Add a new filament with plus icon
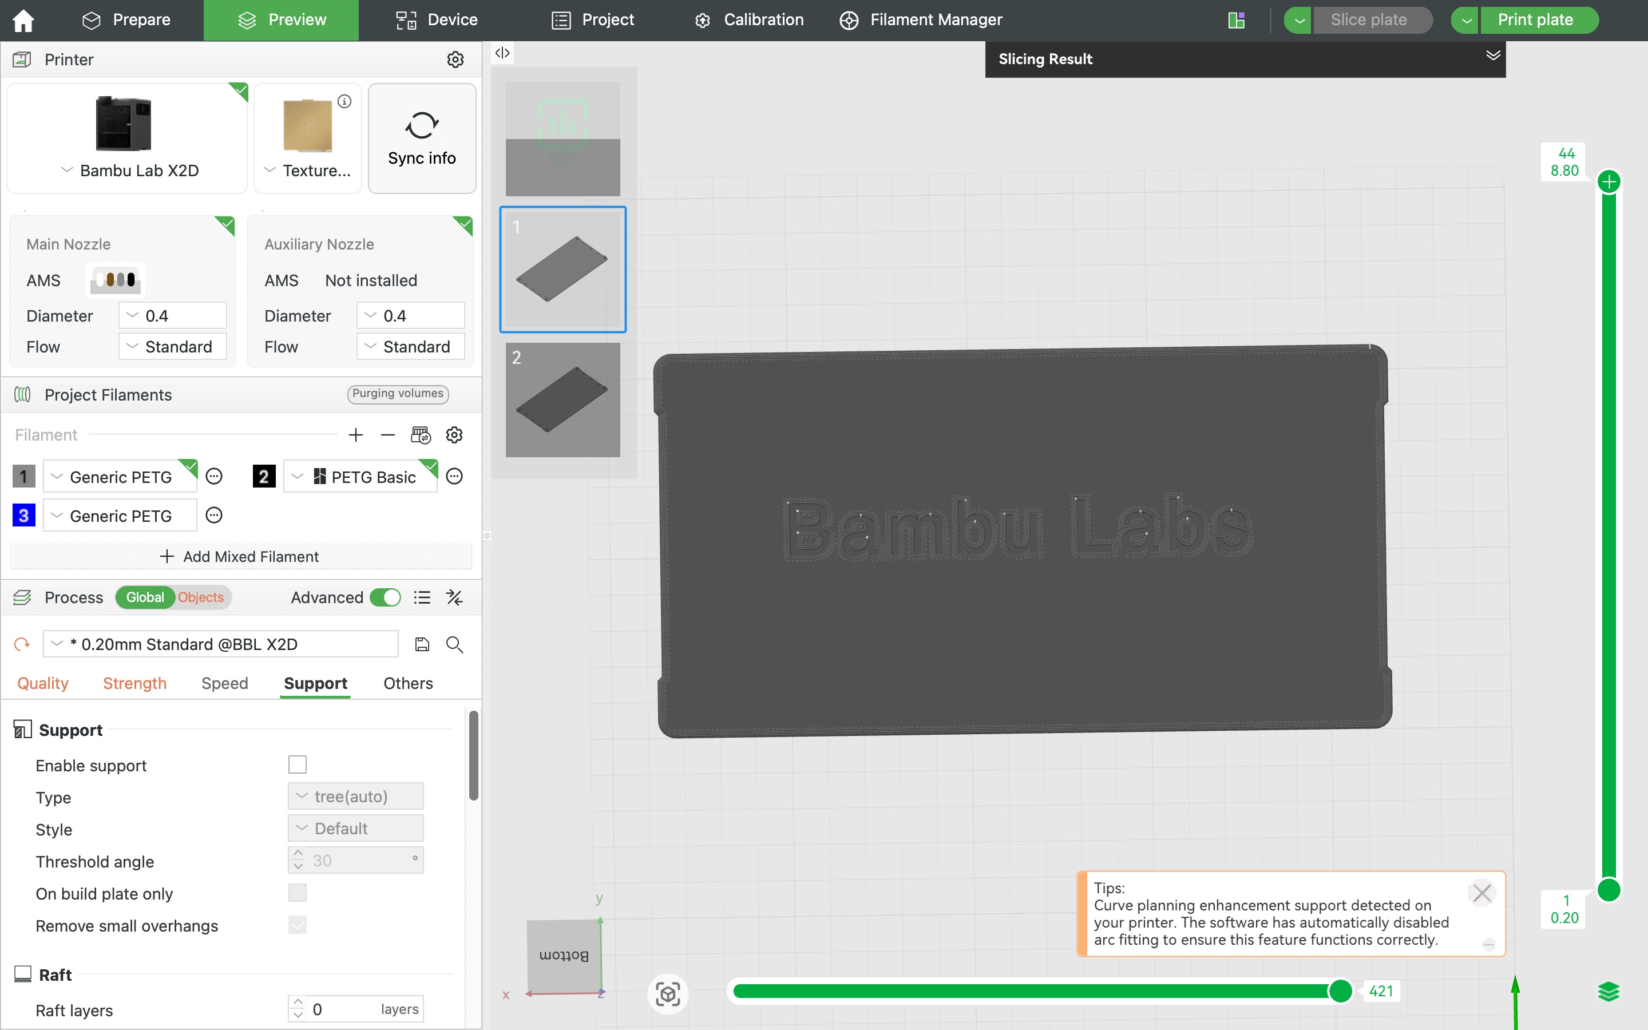The height and width of the screenshot is (1030, 1648). point(355,435)
